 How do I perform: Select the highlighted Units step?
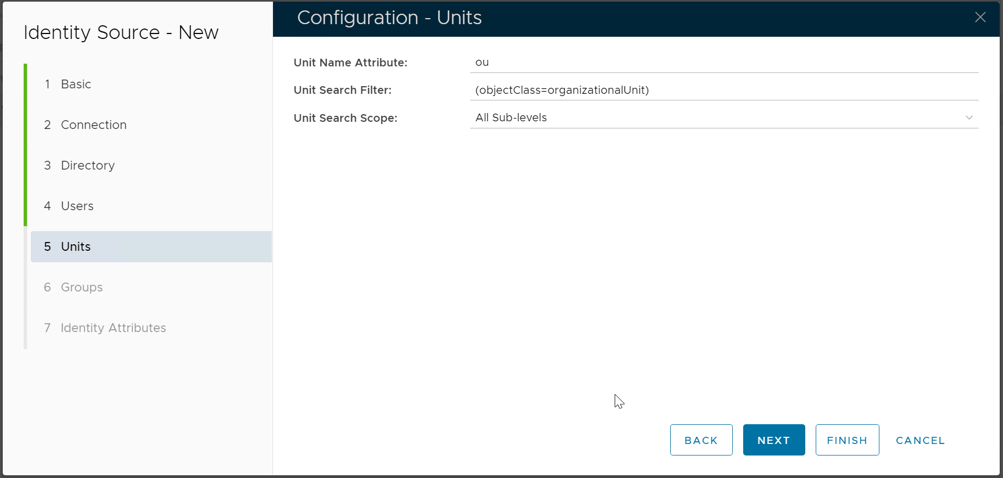click(x=76, y=247)
